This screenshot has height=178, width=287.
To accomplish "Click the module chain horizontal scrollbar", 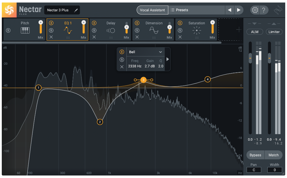I will (x=112, y=43).
